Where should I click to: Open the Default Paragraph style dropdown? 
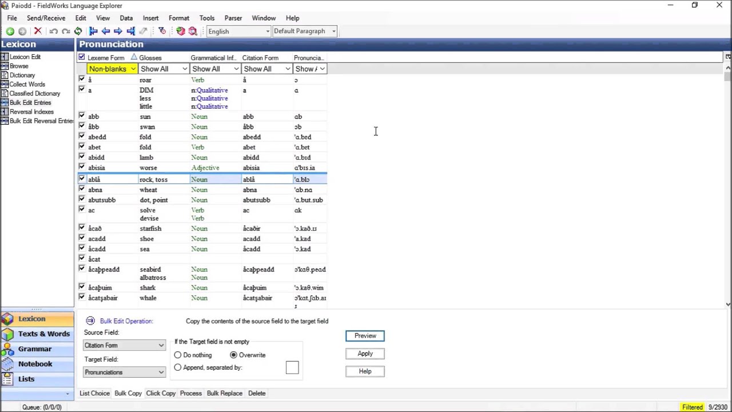304,31
